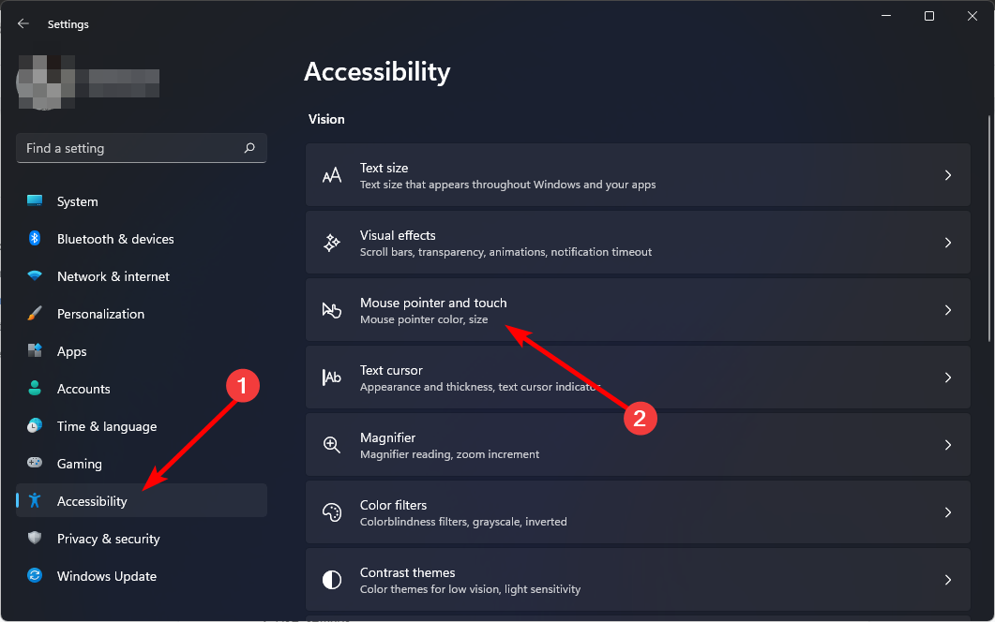
Task: Open Visual effects via the right chevron
Action: pyautogui.click(x=947, y=243)
